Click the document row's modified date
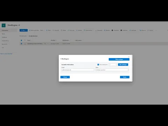This screenshot has height=126, width=168. click(55, 44)
